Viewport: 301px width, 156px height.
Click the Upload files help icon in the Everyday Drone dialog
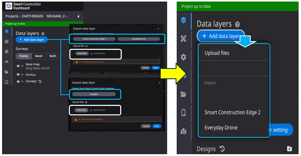[x=87, y=46]
